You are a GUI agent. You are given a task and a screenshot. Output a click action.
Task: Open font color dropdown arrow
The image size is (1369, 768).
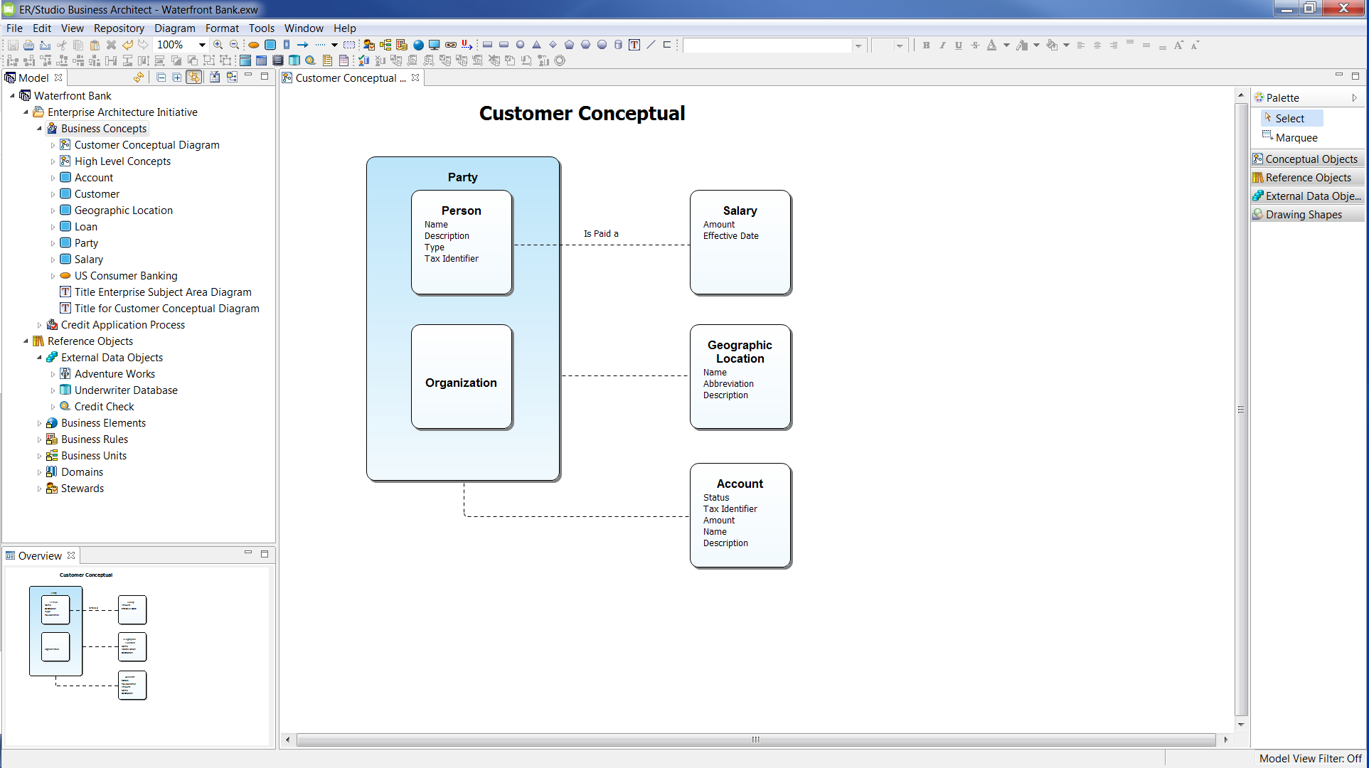(1006, 45)
